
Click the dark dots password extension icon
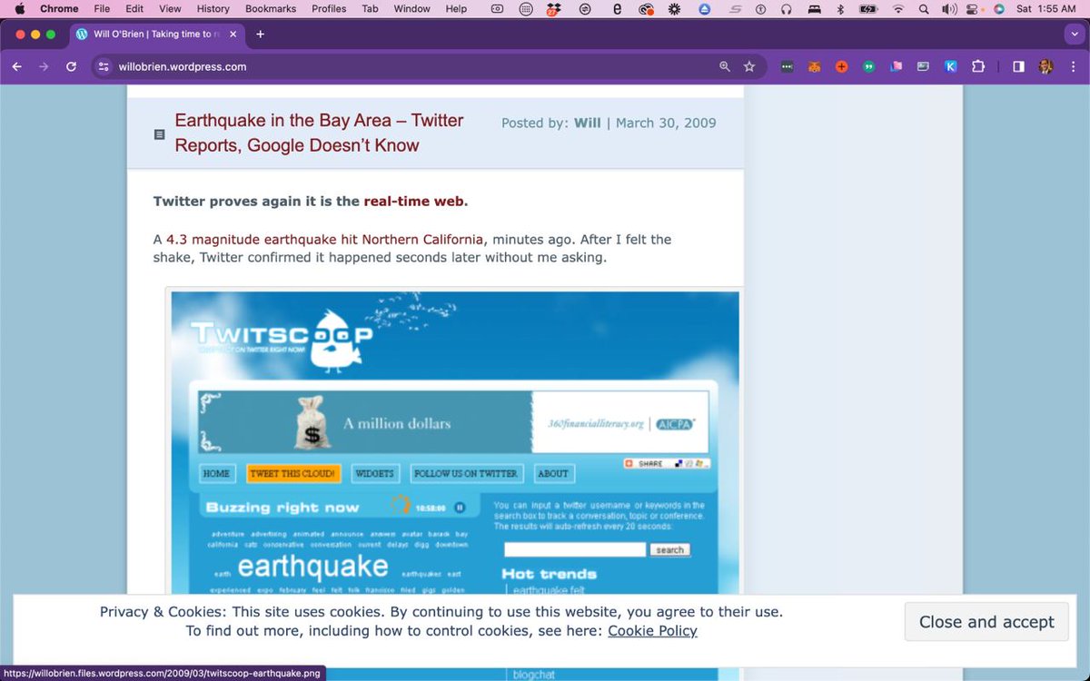787,66
